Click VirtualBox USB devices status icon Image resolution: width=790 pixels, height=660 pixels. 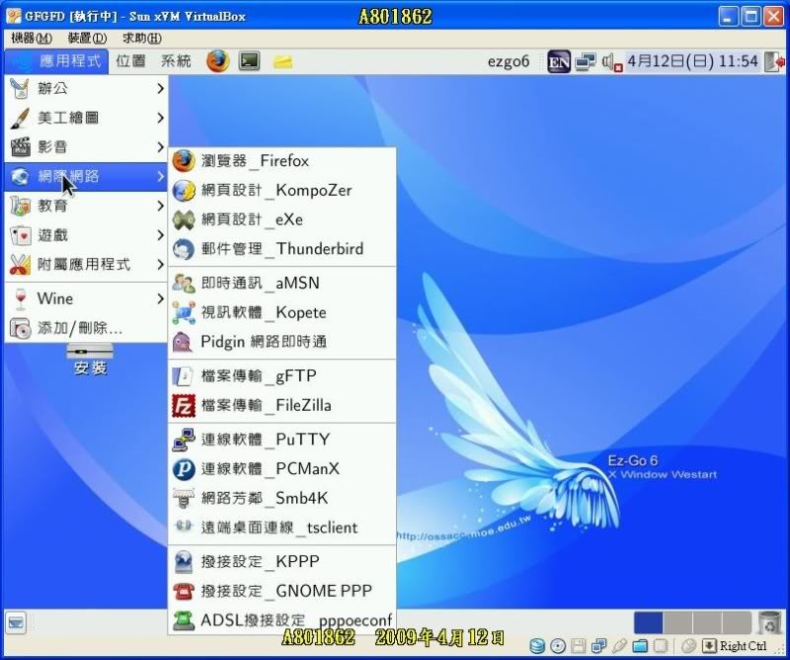point(620,646)
